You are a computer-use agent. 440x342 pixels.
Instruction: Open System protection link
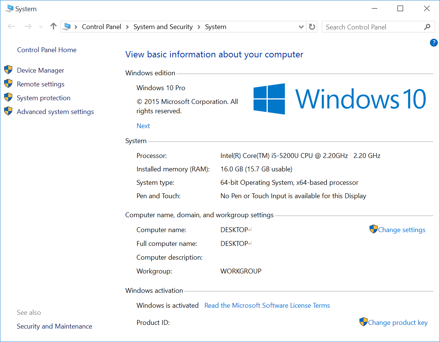pyautogui.click(x=44, y=98)
